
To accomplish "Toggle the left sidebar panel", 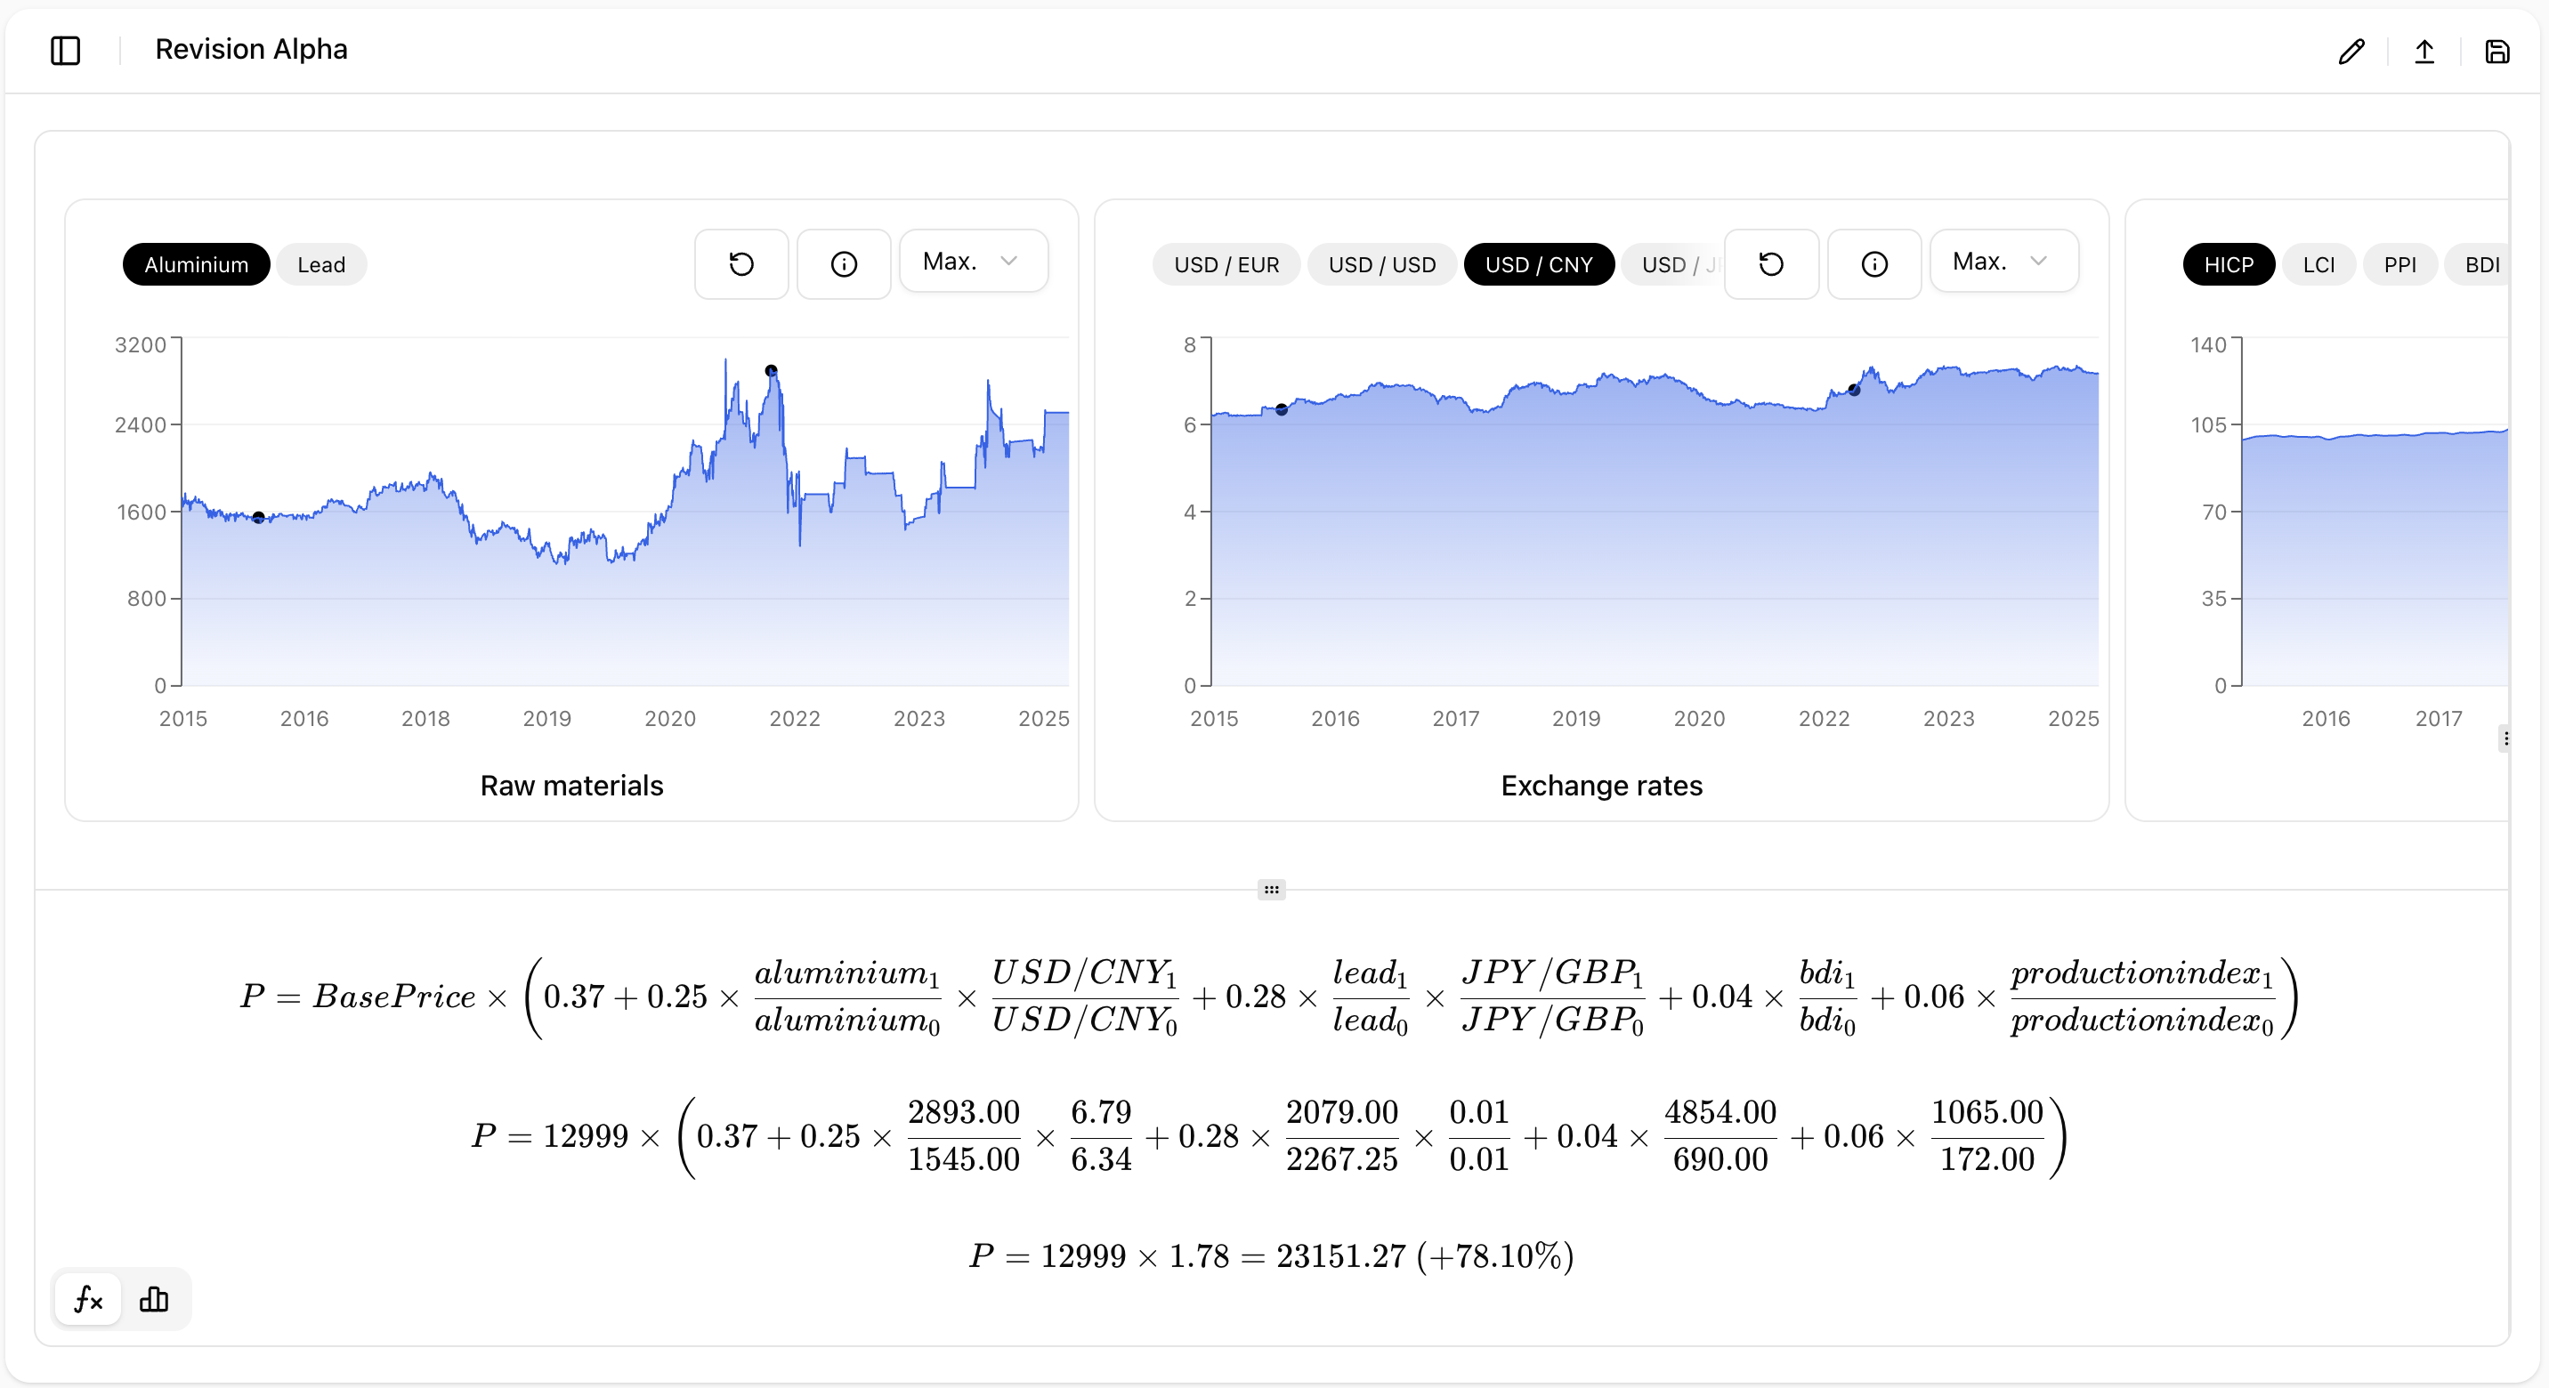I will (x=65, y=51).
